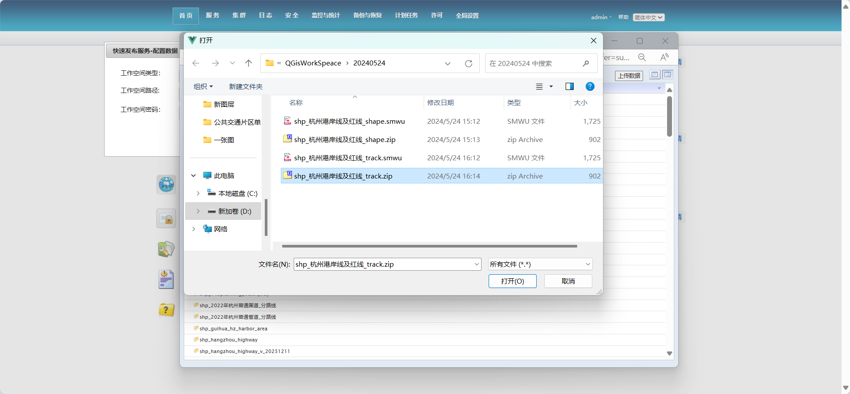850x394 pixels.
Task: Switch to 首页 tab
Action: click(x=186, y=16)
